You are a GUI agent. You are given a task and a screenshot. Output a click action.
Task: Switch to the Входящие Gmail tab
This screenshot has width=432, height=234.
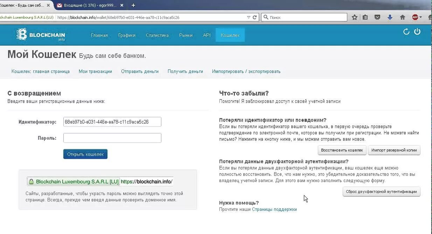(x=91, y=5)
